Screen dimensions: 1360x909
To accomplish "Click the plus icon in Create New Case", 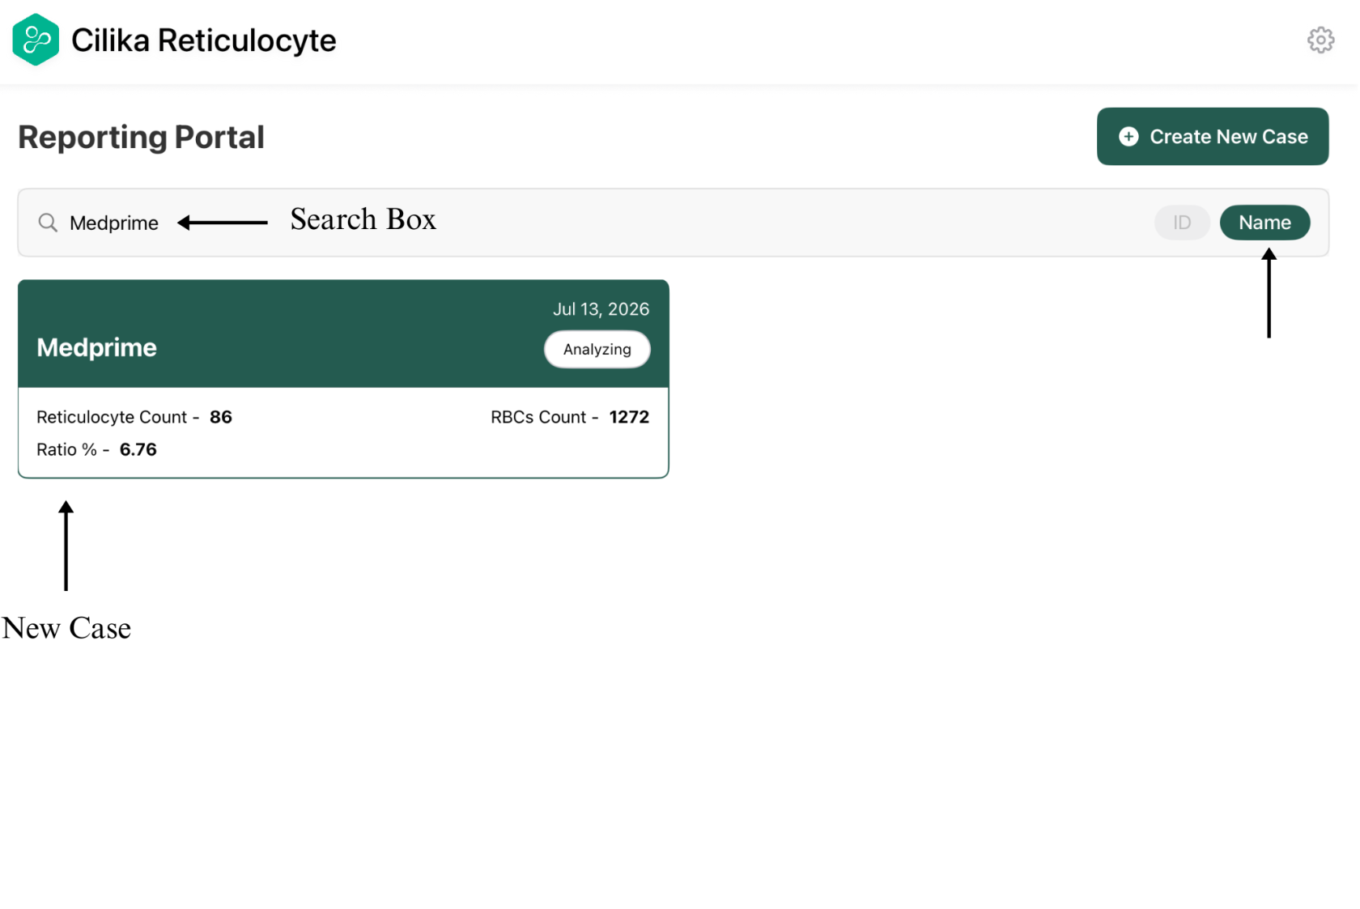I will point(1128,137).
